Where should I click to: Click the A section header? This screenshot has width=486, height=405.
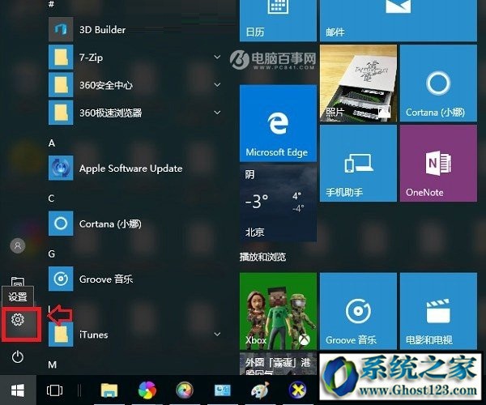point(52,143)
